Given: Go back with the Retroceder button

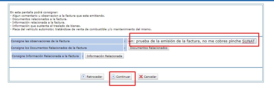Looking at the screenshot, I should [x=92, y=77].
